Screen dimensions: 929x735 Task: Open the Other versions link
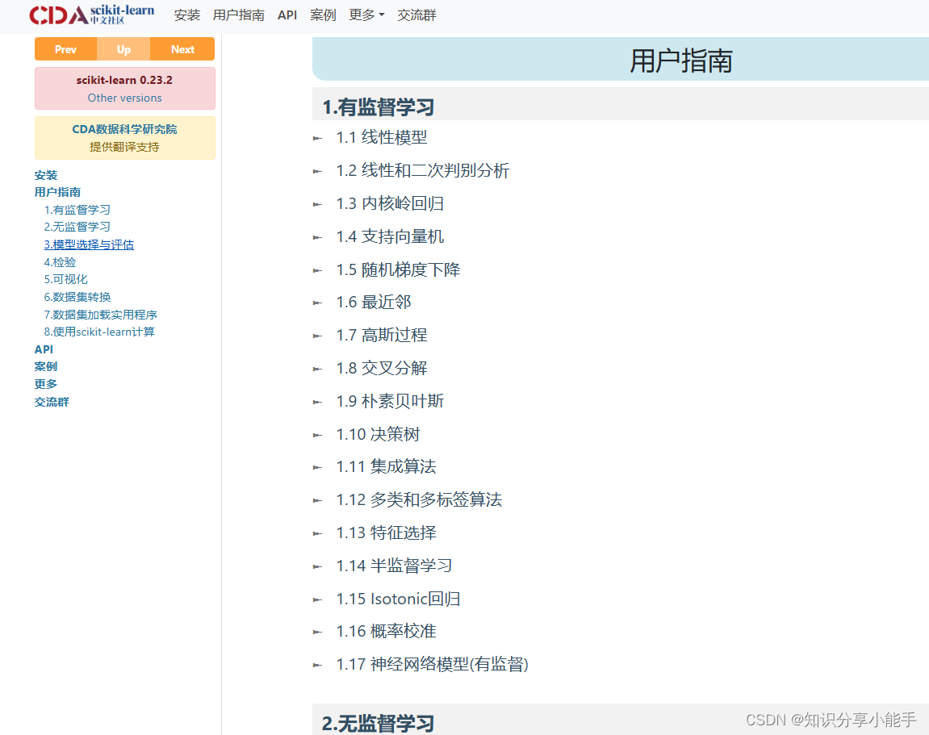point(124,97)
